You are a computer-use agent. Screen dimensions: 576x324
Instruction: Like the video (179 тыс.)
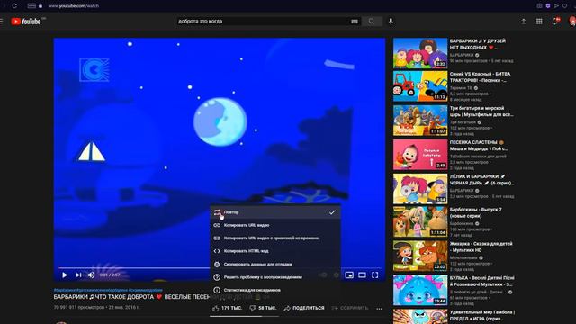(x=227, y=308)
